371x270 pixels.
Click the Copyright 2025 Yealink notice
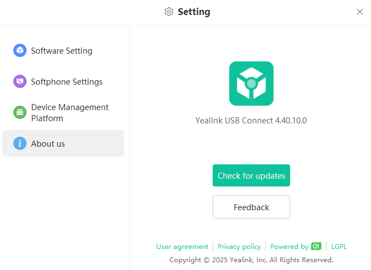coord(251,260)
